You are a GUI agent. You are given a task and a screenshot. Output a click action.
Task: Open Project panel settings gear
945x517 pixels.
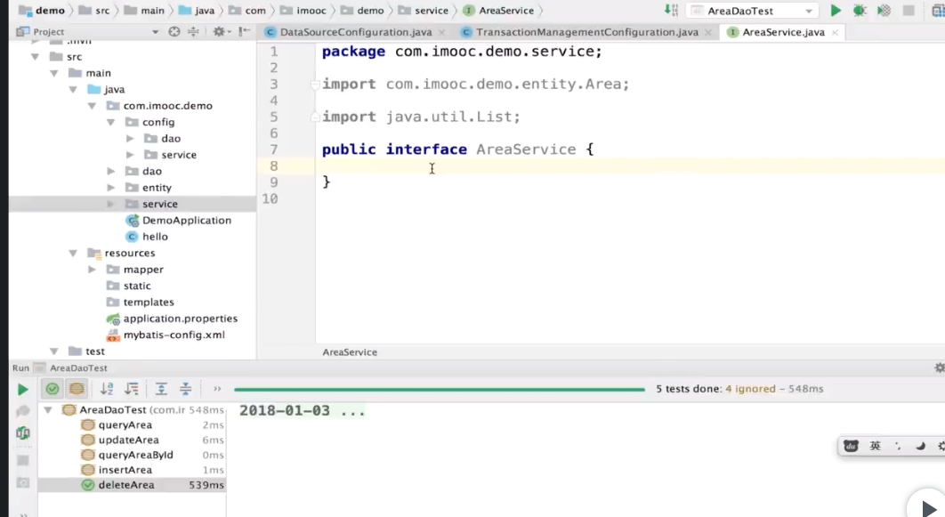pyautogui.click(x=218, y=31)
